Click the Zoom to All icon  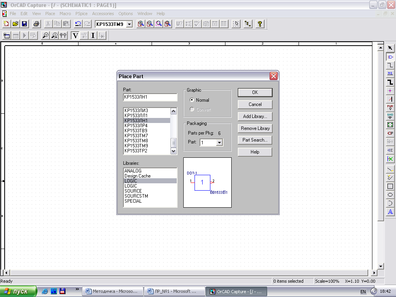(168, 24)
